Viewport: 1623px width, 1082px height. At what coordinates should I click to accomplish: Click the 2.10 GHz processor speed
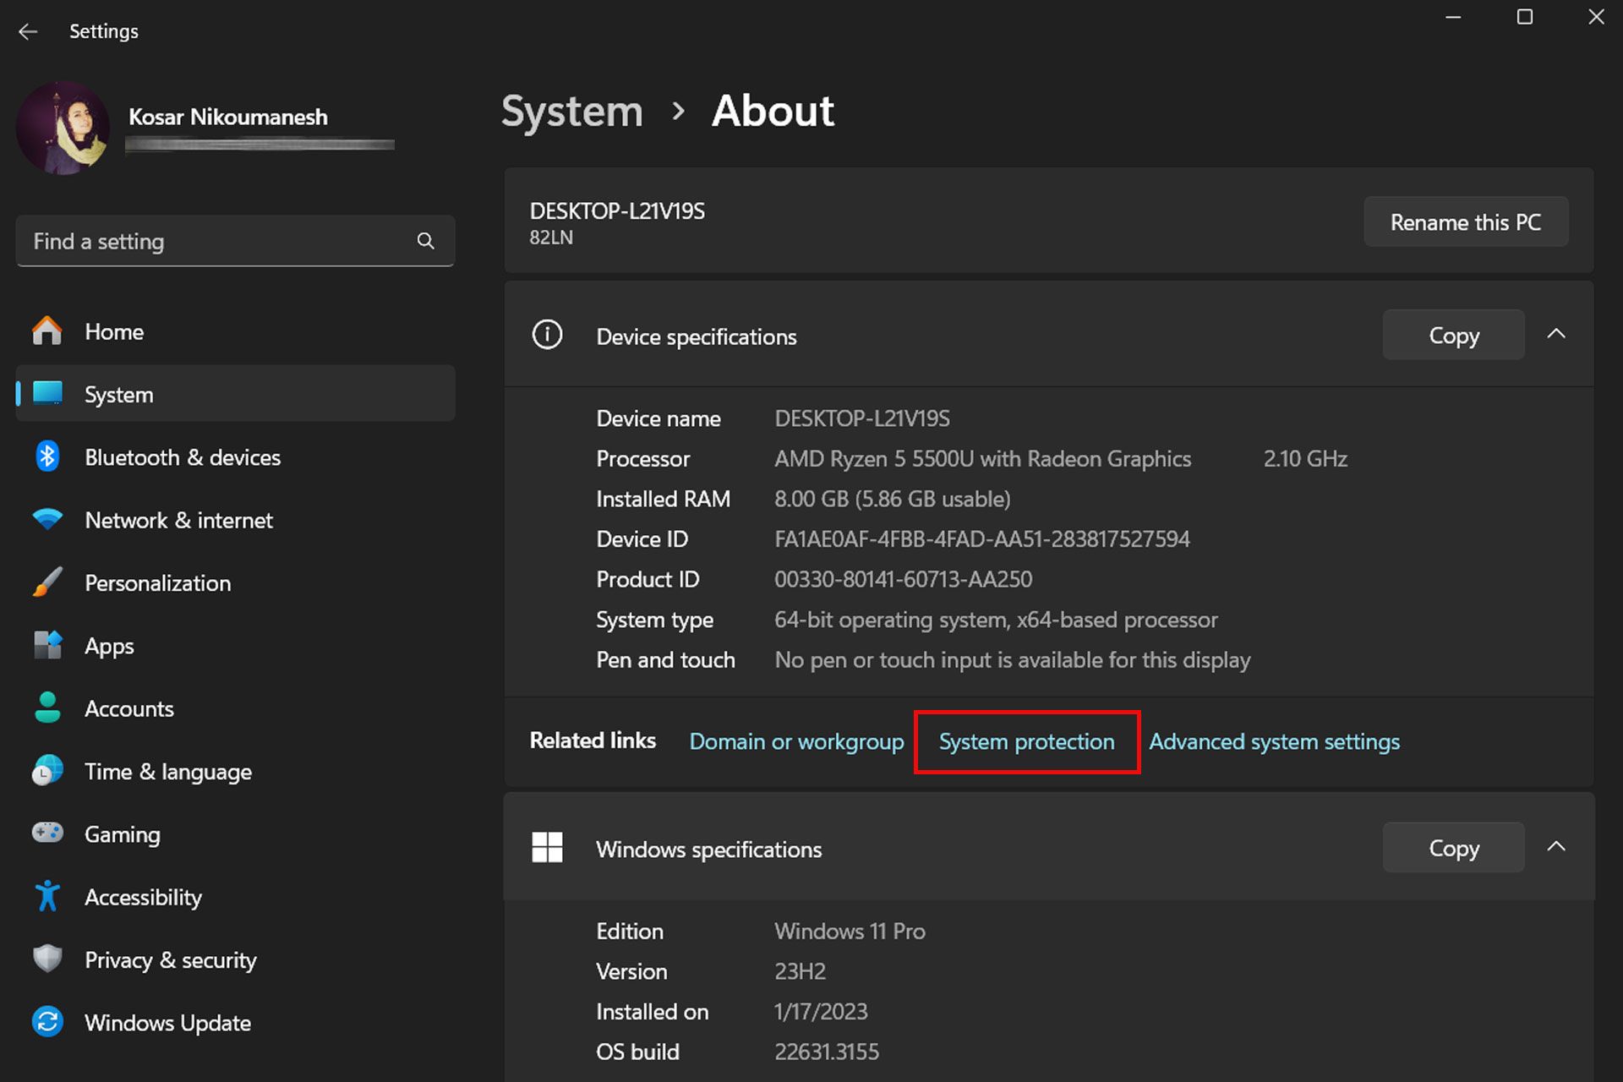[x=1305, y=458]
